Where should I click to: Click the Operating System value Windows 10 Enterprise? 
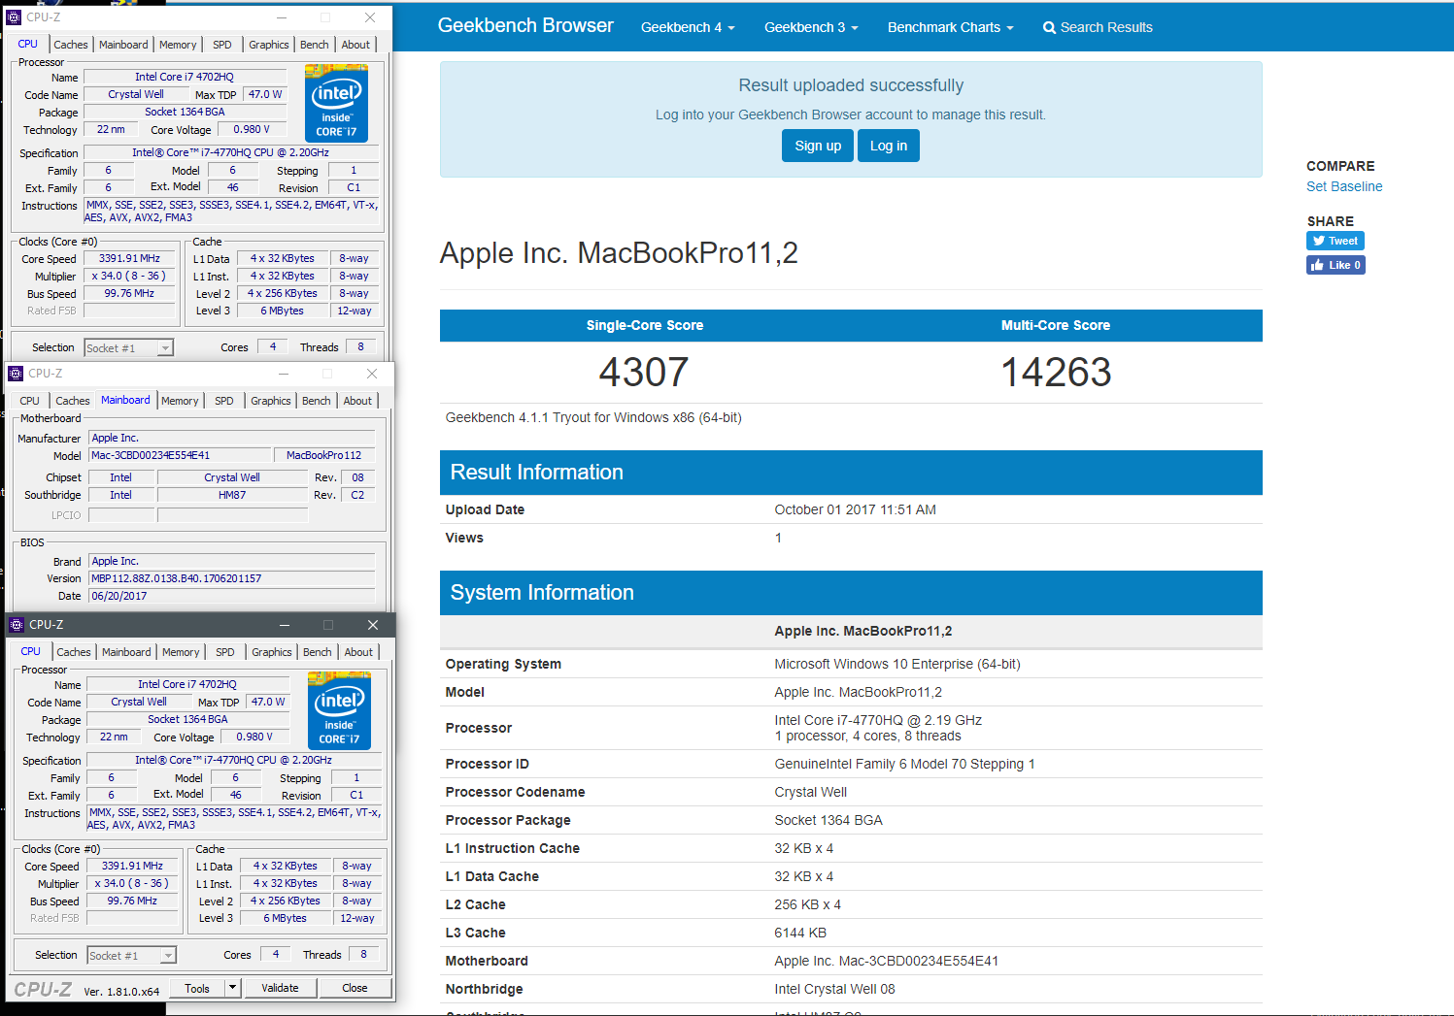point(897,664)
